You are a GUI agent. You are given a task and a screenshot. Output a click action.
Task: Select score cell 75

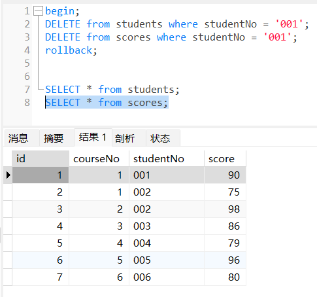point(225,192)
